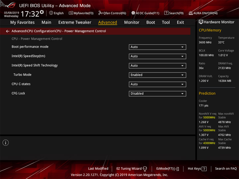Image resolution: width=239 pixels, height=179 pixels.
Task: Expand Intel(R) Speed Shift Technology dropdown
Action: 157,66
